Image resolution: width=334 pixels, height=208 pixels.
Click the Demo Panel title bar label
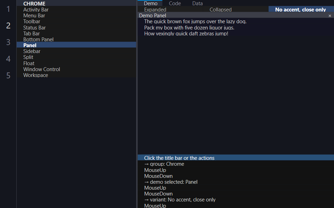[x=152, y=16]
